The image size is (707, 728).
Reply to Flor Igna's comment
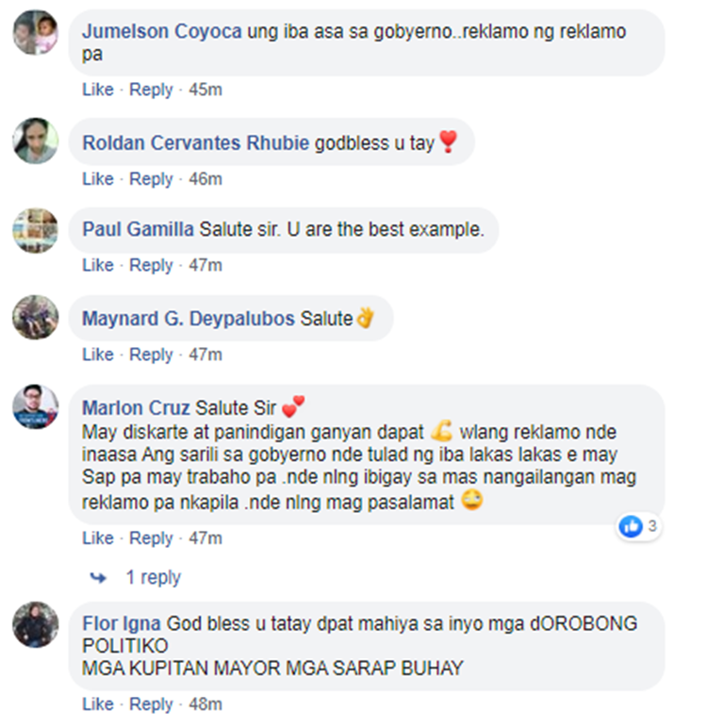[151, 704]
